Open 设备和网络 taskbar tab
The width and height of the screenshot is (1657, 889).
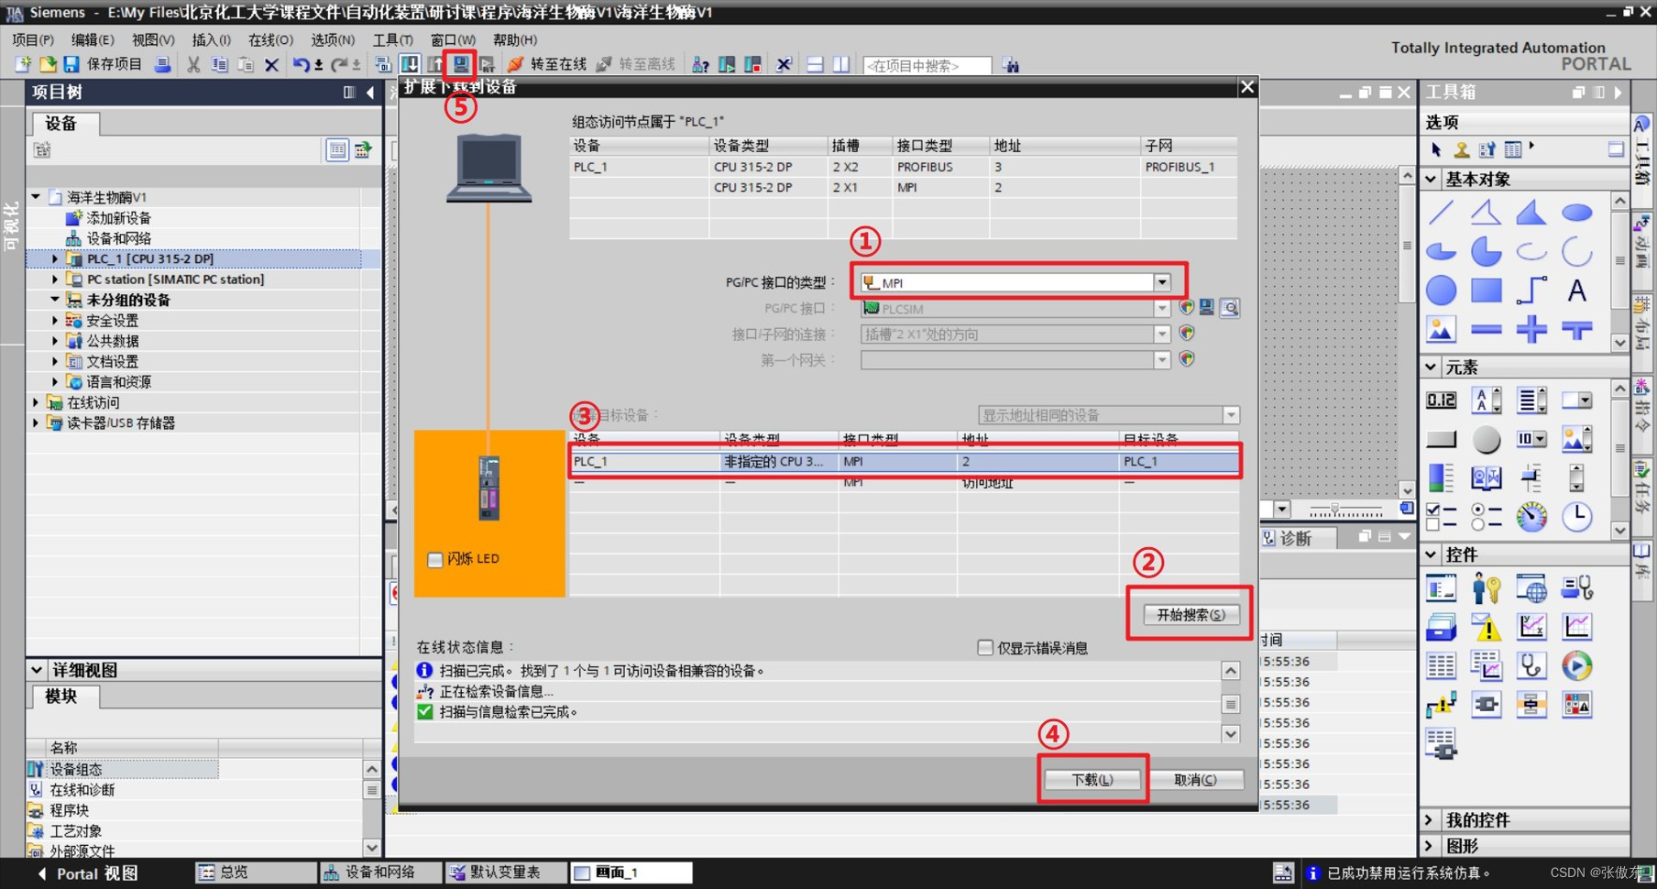pos(379,873)
